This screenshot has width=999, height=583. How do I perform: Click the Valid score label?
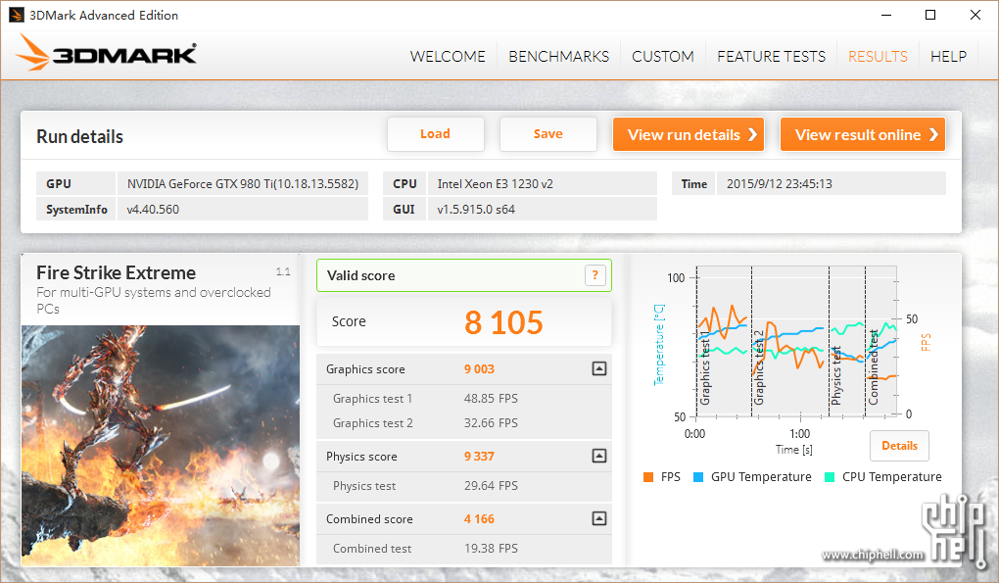[360, 276]
